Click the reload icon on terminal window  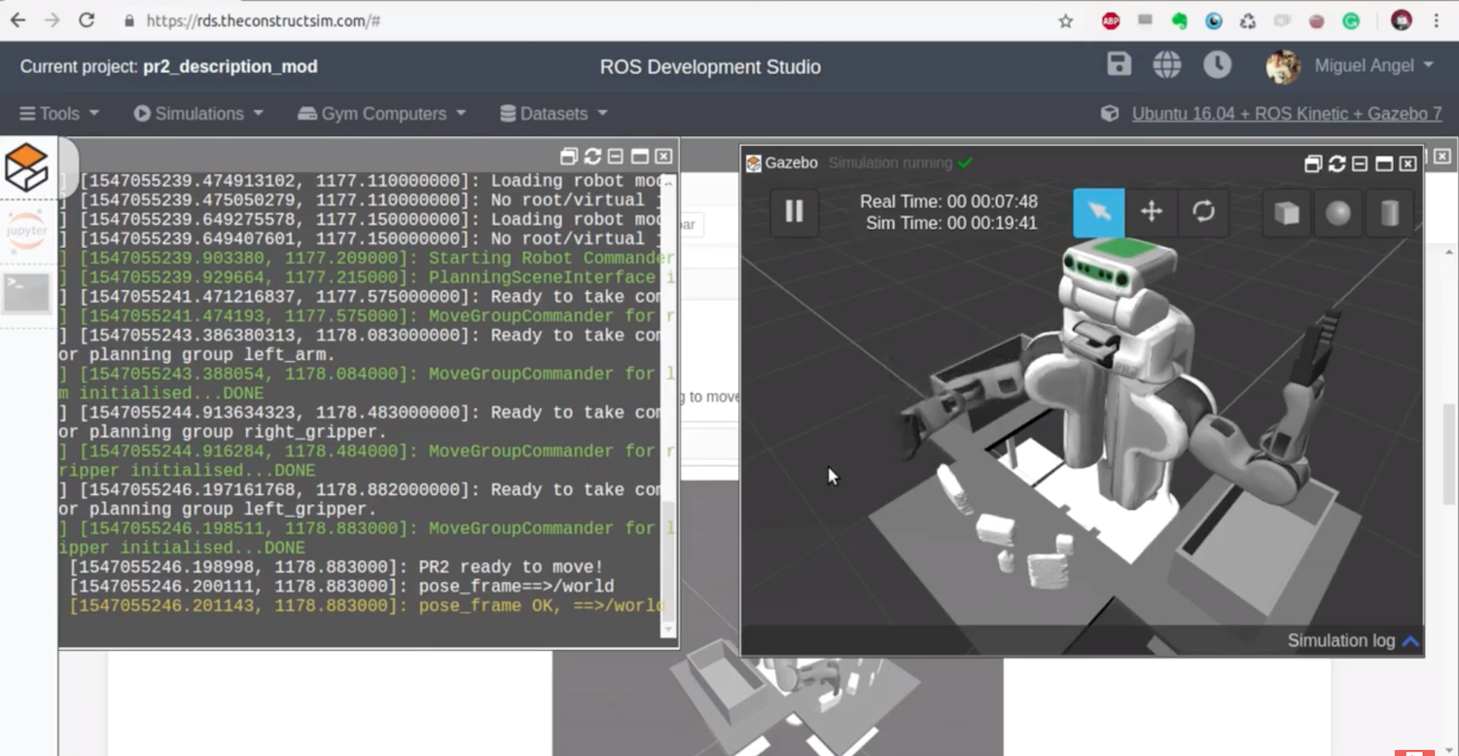click(592, 156)
